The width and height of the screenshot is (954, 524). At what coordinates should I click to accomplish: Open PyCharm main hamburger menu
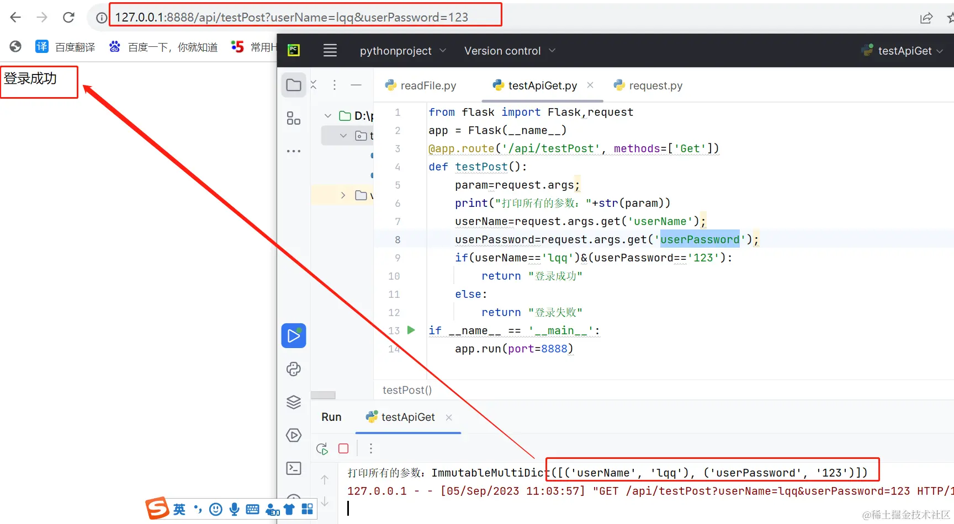pyautogui.click(x=330, y=50)
